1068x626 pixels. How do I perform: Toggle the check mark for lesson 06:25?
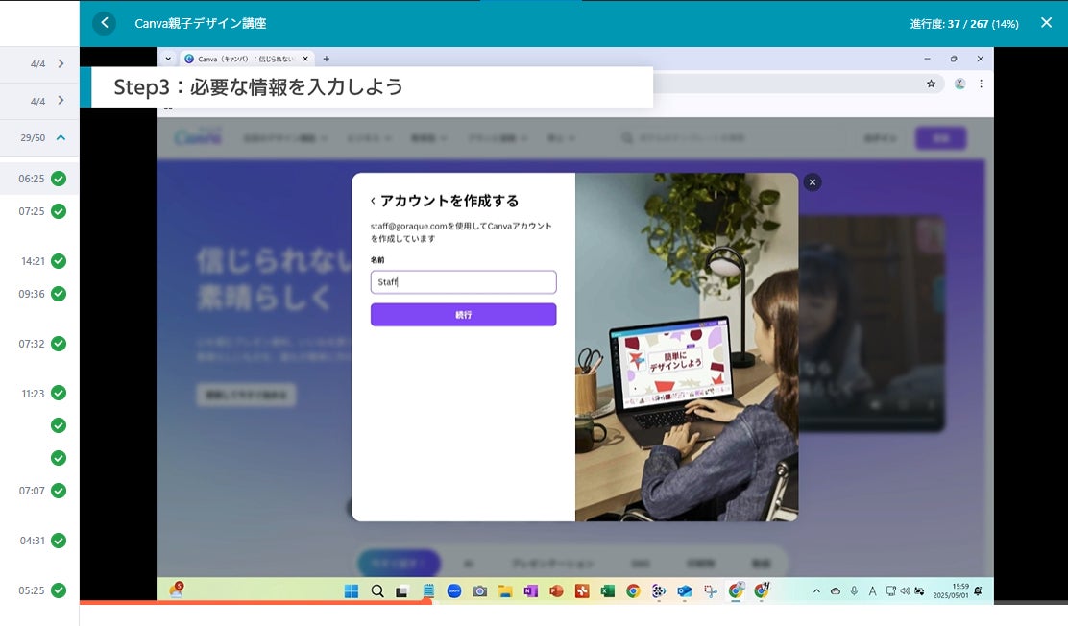[59, 179]
